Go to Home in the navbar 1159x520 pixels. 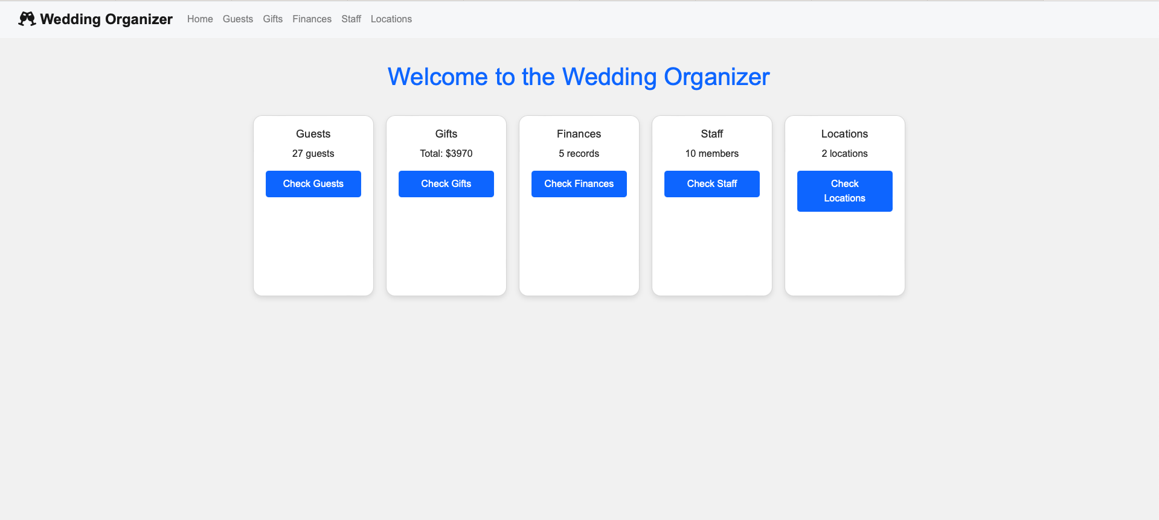pos(200,19)
